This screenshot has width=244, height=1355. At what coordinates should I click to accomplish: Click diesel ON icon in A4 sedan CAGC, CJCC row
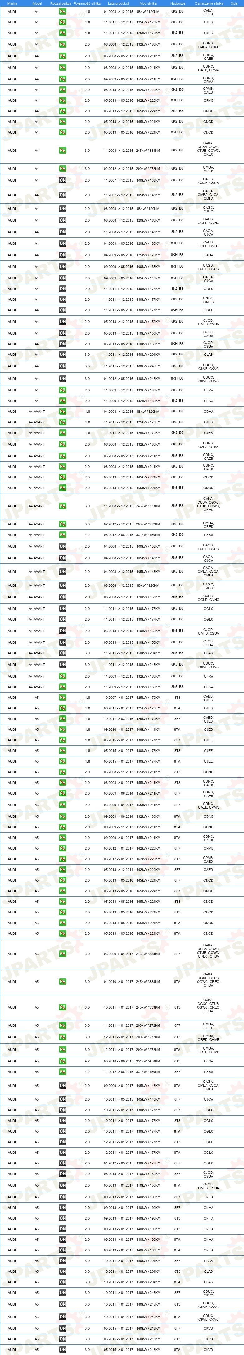tap(62, 209)
